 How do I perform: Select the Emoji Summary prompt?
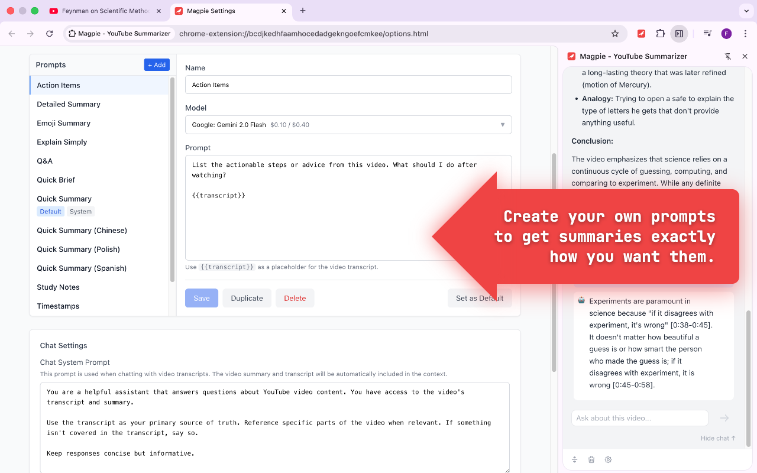point(99,123)
